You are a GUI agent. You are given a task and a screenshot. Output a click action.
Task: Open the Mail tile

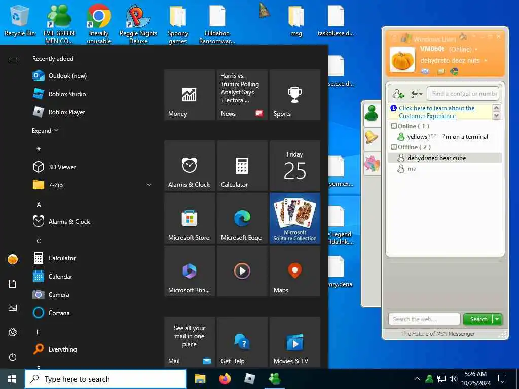coord(190,342)
